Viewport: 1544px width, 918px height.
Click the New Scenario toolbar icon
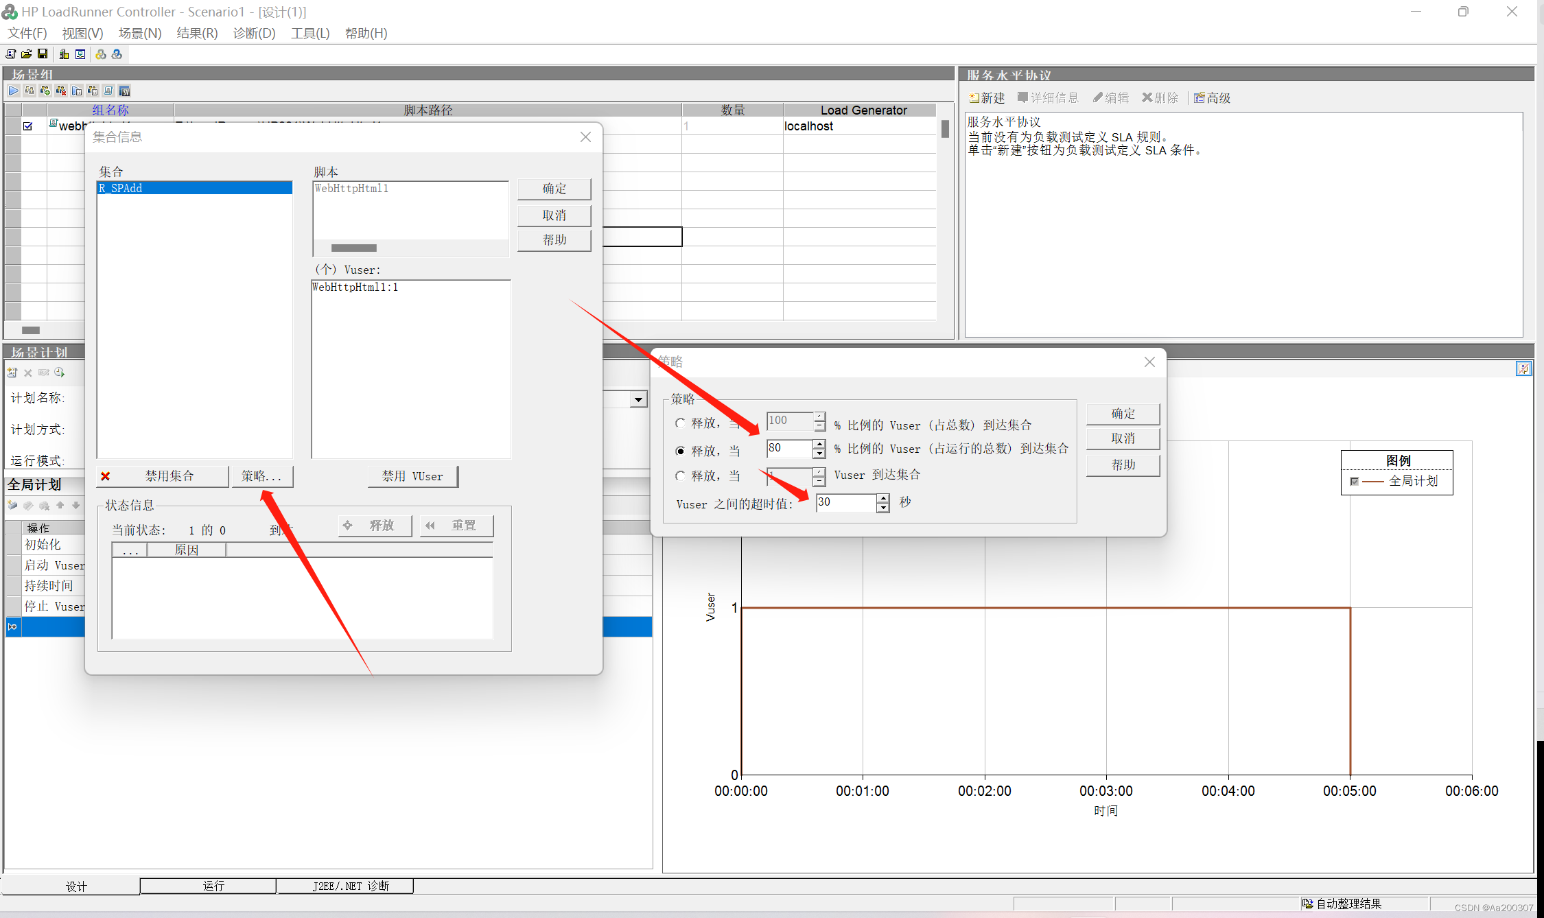click(x=11, y=54)
